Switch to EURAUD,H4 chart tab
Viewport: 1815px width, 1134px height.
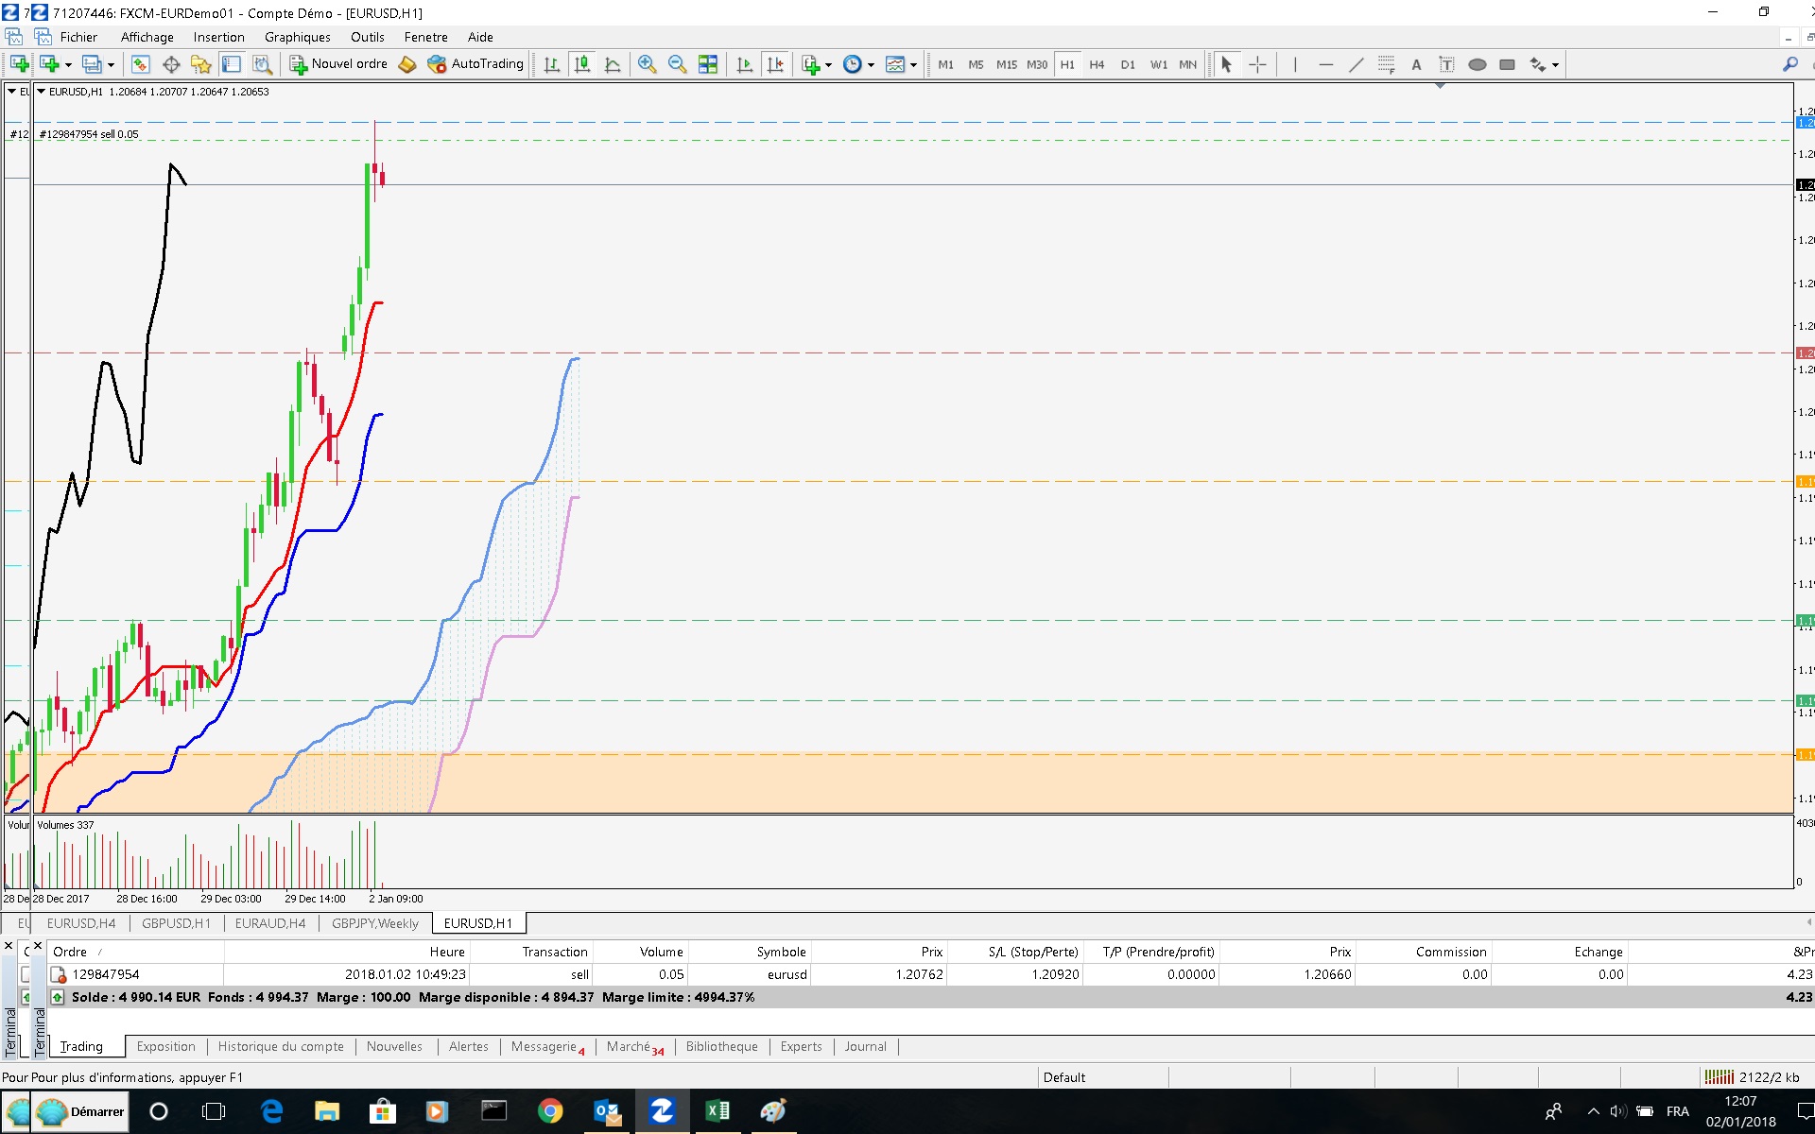pos(270,923)
